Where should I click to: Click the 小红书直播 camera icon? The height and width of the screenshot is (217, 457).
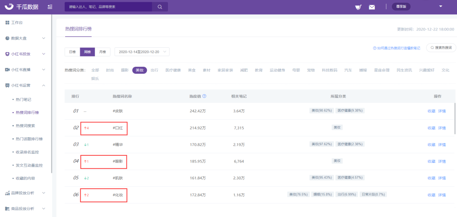coord(8,70)
